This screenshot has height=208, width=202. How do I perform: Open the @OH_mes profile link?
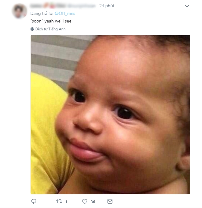(65, 13)
